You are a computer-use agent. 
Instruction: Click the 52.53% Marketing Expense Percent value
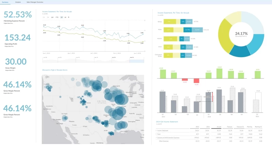tap(18, 15)
